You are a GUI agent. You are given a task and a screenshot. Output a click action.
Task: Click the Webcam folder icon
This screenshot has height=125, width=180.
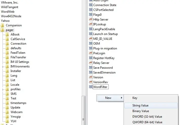7,112
